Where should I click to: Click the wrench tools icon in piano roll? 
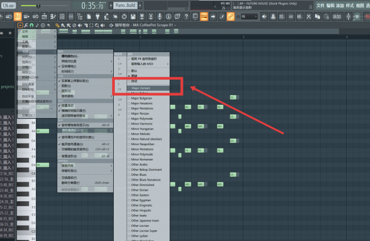coord(26,25)
